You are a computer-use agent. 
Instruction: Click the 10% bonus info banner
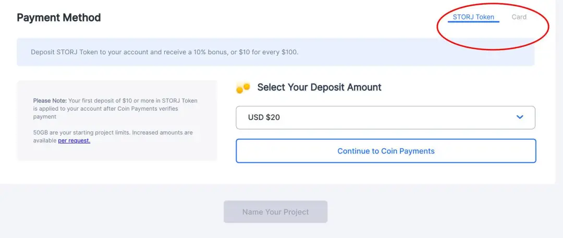(275, 52)
